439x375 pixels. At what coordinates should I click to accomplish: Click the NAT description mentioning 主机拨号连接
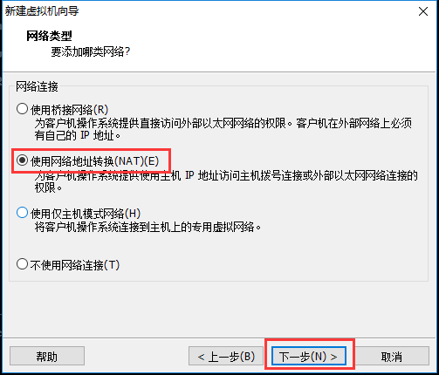tap(226, 181)
